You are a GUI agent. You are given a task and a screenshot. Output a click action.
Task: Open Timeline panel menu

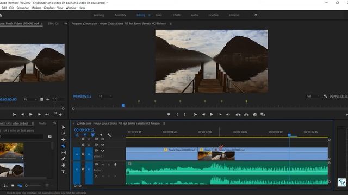164,123
